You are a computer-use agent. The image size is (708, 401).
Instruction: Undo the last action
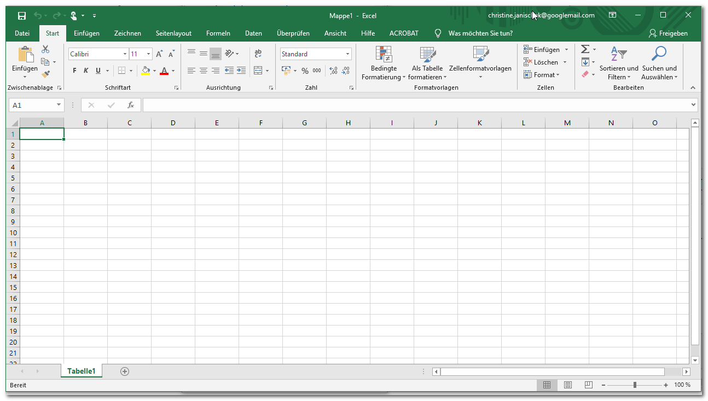38,16
